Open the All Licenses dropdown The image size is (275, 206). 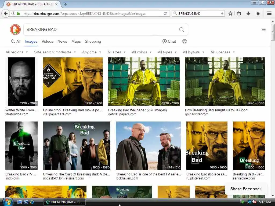tap(223, 52)
